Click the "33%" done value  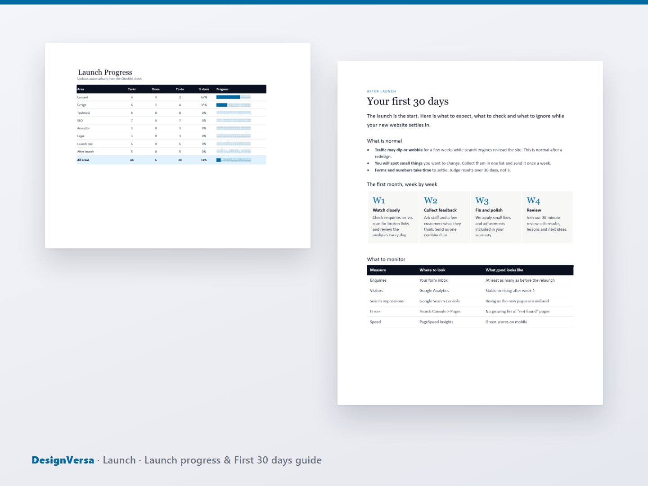[204, 105]
